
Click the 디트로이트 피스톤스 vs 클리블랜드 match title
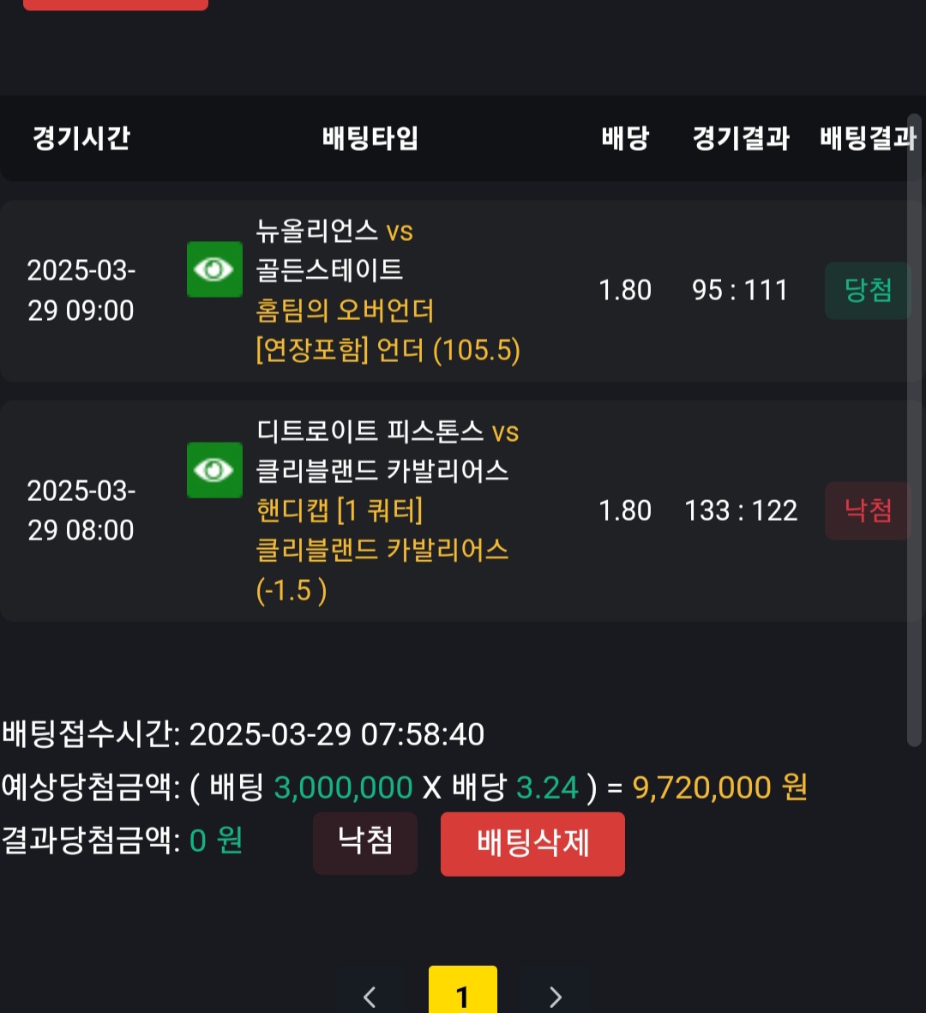coord(388,451)
